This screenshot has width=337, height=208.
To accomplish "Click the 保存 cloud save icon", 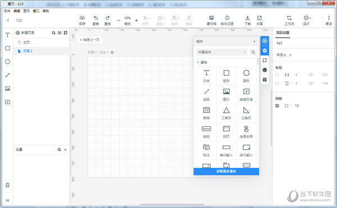I will pos(82,18).
